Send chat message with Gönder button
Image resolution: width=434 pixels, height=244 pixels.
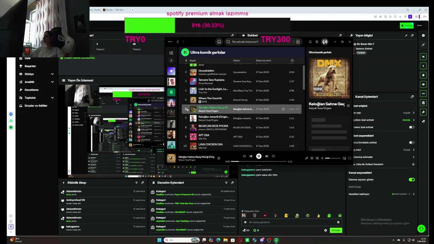(336, 230)
